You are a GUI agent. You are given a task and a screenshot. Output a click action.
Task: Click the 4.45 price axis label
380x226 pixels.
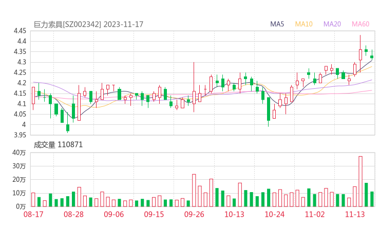(21, 31)
